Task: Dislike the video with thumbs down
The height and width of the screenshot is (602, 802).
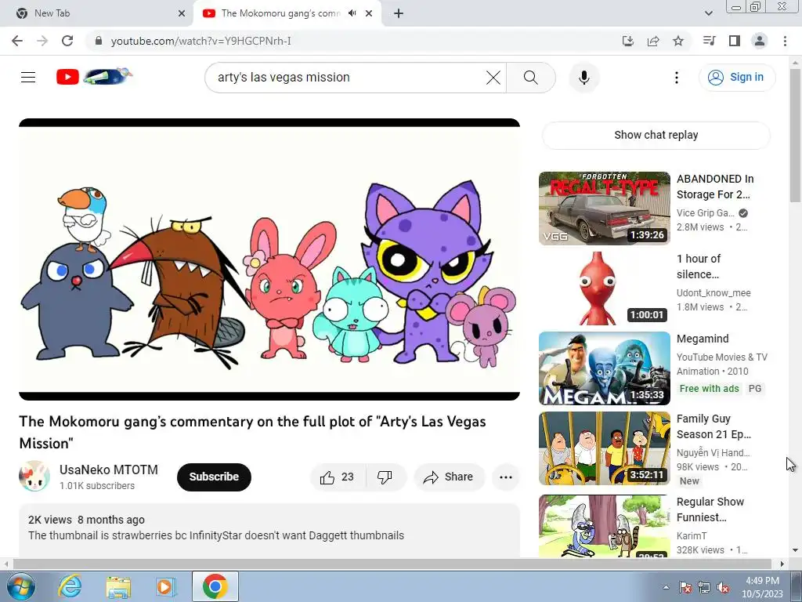Action: tap(385, 477)
